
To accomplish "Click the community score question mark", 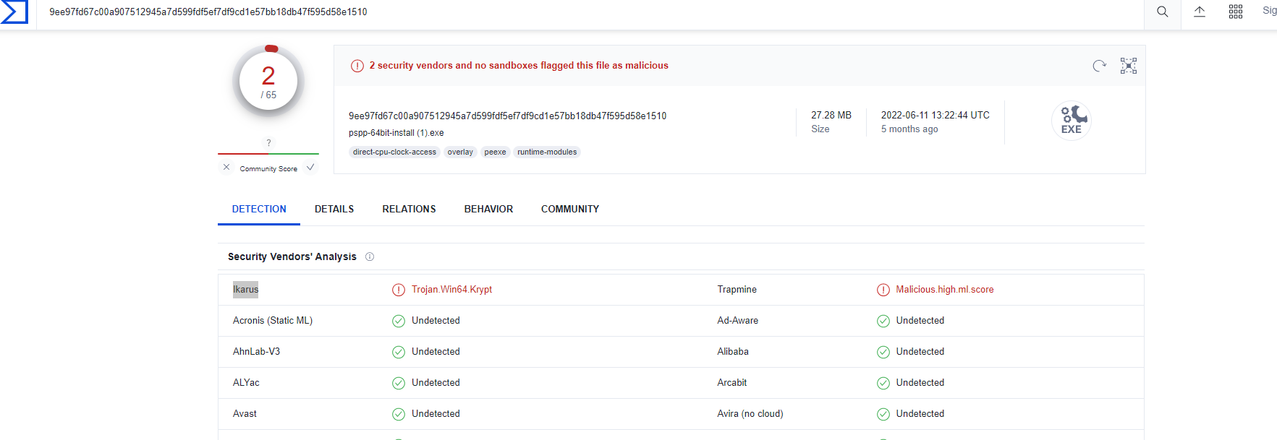I will click(x=268, y=143).
